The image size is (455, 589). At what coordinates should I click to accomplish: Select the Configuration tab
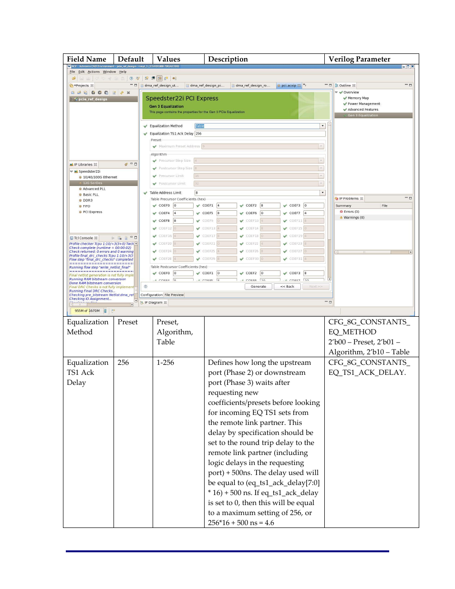click(x=152, y=295)
